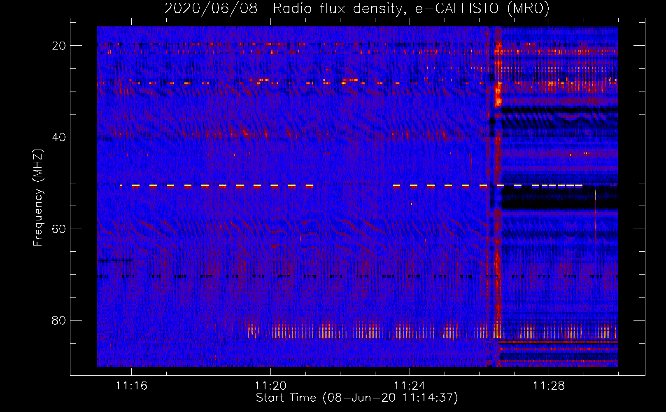The image size is (666, 412).
Task: Click the 'Start Time (08-Jun-20 11:14:37)' x-axis label
Action: point(356,398)
